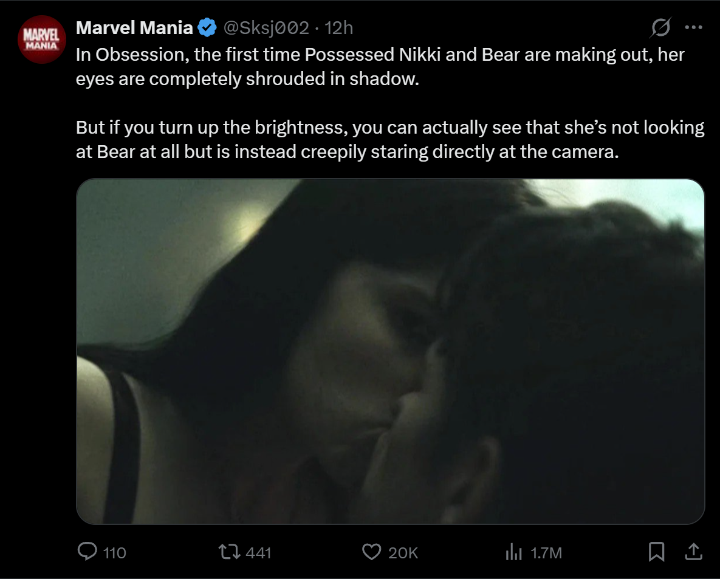The image size is (720, 579).
Task: Click the 1.7M views count
Action: click(x=546, y=553)
